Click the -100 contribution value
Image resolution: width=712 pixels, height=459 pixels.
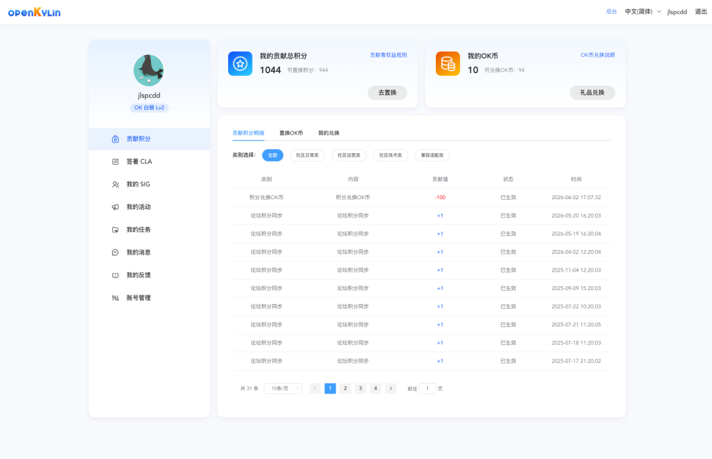pos(440,198)
